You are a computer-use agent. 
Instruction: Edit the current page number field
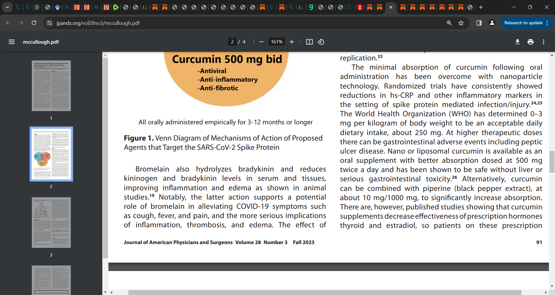(x=232, y=42)
